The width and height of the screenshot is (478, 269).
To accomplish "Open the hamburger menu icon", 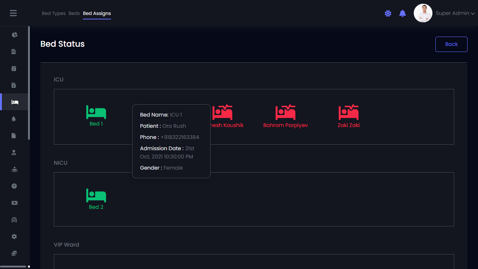I will pos(13,13).
